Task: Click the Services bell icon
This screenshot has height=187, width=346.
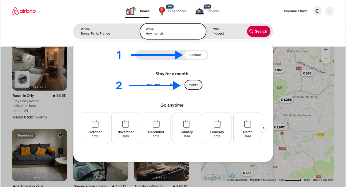Action: [199, 11]
